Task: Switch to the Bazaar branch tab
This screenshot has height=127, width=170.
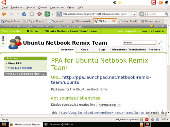Action: pos(152,21)
